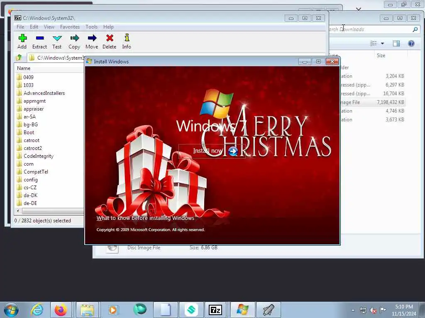425x318 pixels.
Task: Select the 0409 folder
Action: tap(28, 77)
